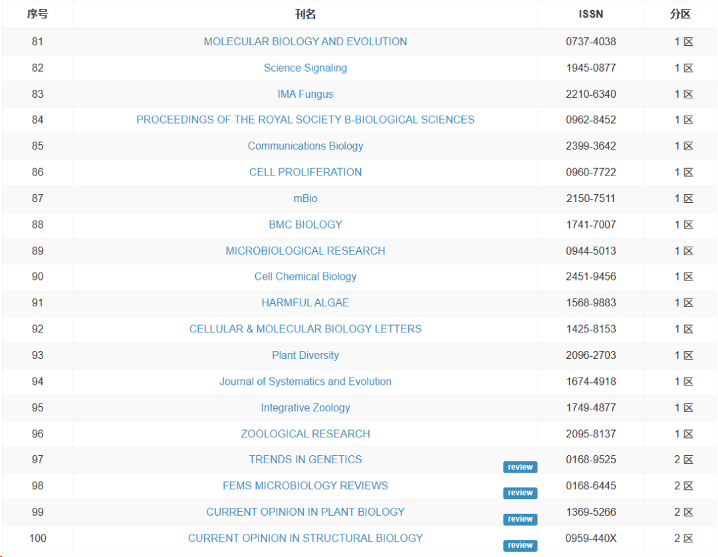Open Journal of Systematics and Evolution
This screenshot has height=557, width=718.
[305, 382]
